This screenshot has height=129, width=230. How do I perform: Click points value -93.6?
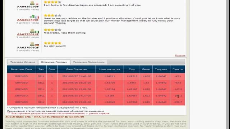pos(178,83)
